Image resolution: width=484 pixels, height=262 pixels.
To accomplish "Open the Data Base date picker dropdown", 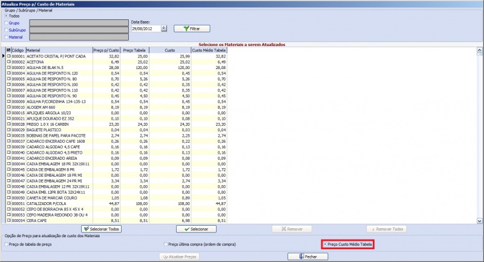I will tap(164, 28).
